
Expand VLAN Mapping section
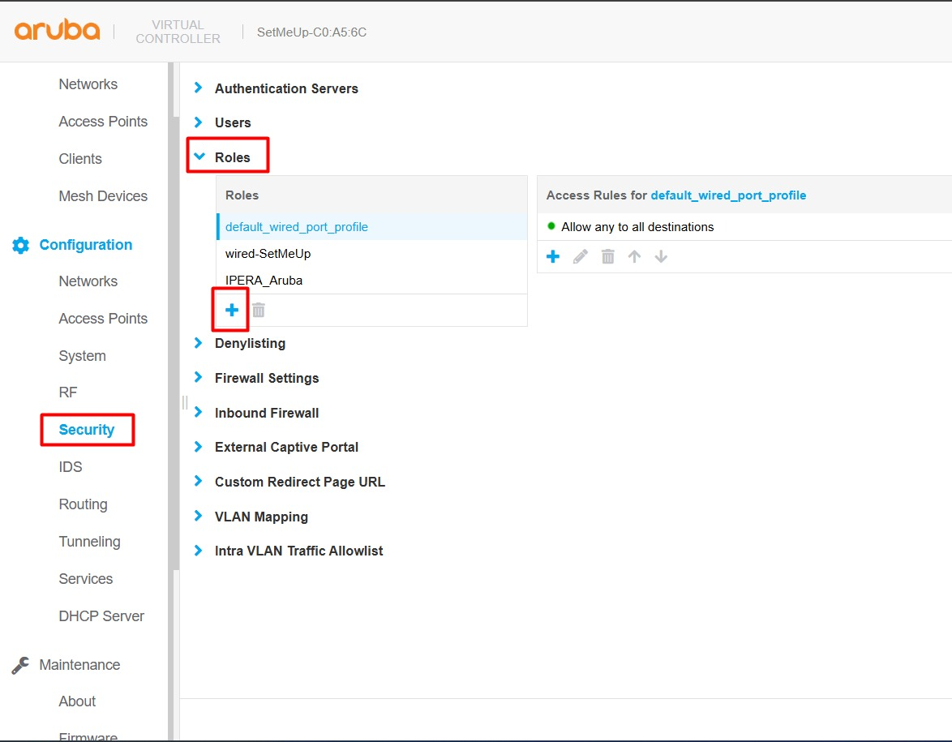click(x=198, y=516)
